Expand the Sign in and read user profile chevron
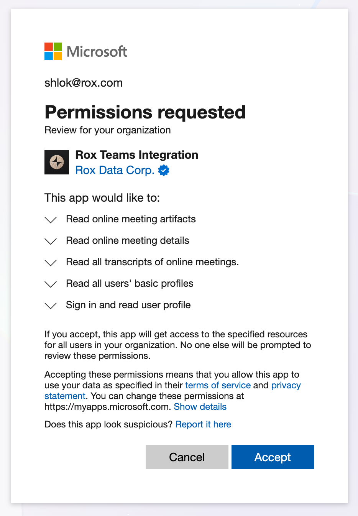Image resolution: width=358 pixels, height=516 pixels. coord(51,306)
